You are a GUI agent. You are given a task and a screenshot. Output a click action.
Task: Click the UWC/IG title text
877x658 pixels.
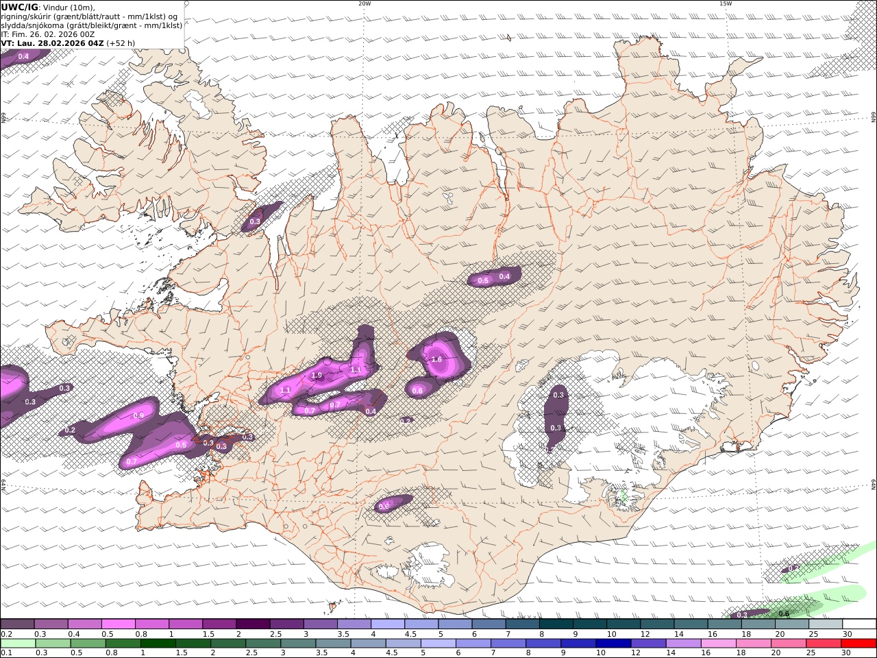click(x=19, y=7)
